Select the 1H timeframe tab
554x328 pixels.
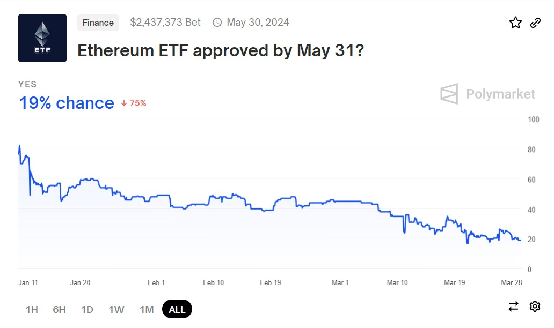[31, 309]
